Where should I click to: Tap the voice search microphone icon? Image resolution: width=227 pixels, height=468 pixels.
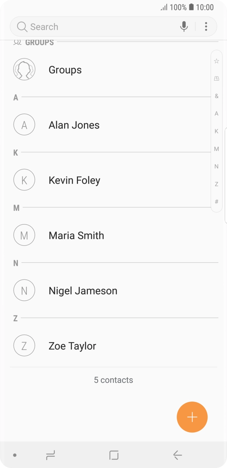(183, 26)
